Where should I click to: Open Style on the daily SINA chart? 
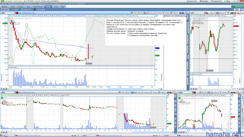(214, 92)
